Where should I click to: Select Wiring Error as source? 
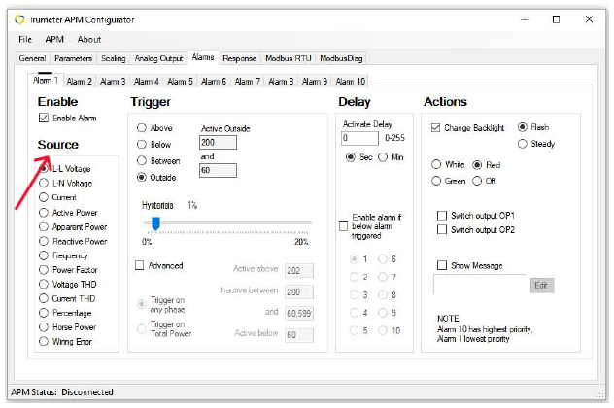(44, 341)
